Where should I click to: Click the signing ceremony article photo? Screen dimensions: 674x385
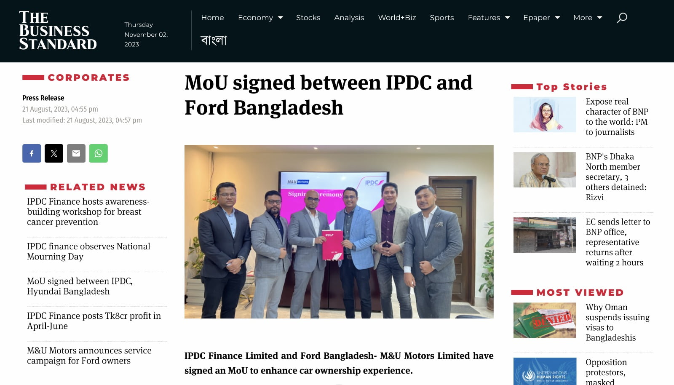[339, 232]
